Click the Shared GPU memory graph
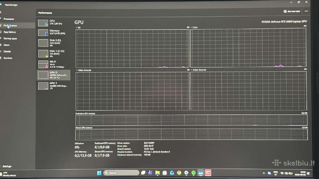This screenshot has height=179, width=319. click(x=191, y=134)
